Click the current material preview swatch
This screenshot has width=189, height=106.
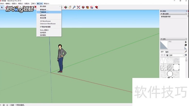point(164,45)
